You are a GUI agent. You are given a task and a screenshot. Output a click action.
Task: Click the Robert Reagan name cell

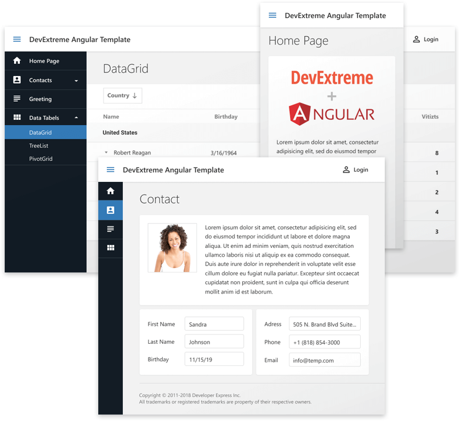tap(132, 153)
